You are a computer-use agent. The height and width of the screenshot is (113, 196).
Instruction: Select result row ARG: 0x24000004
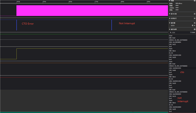pos(175,94)
